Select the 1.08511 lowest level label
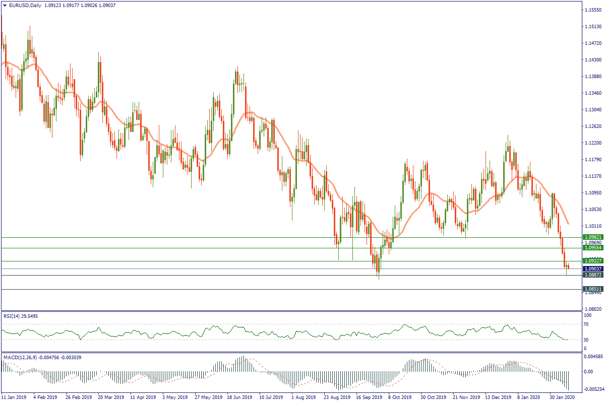Image resolution: width=605 pixels, height=403 pixels. pyautogui.click(x=593, y=290)
